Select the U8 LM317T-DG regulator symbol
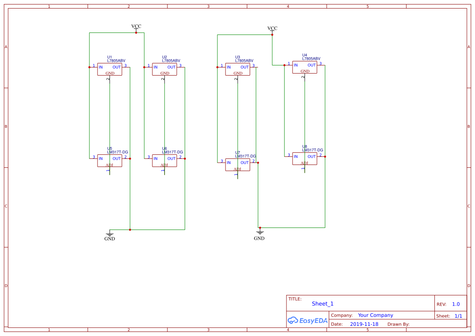 pyautogui.click(x=304, y=159)
